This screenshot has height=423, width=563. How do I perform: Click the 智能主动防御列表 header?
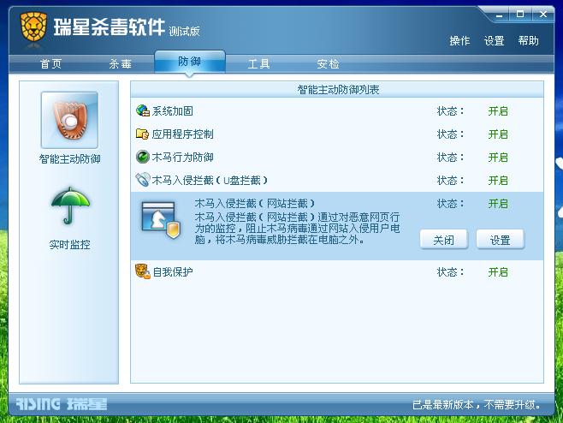[x=338, y=90]
